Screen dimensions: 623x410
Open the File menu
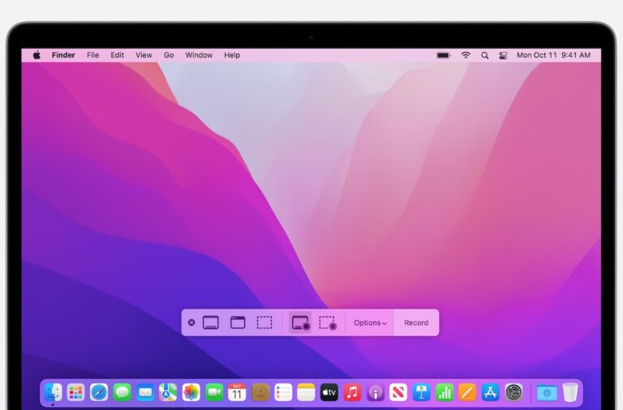tap(92, 55)
